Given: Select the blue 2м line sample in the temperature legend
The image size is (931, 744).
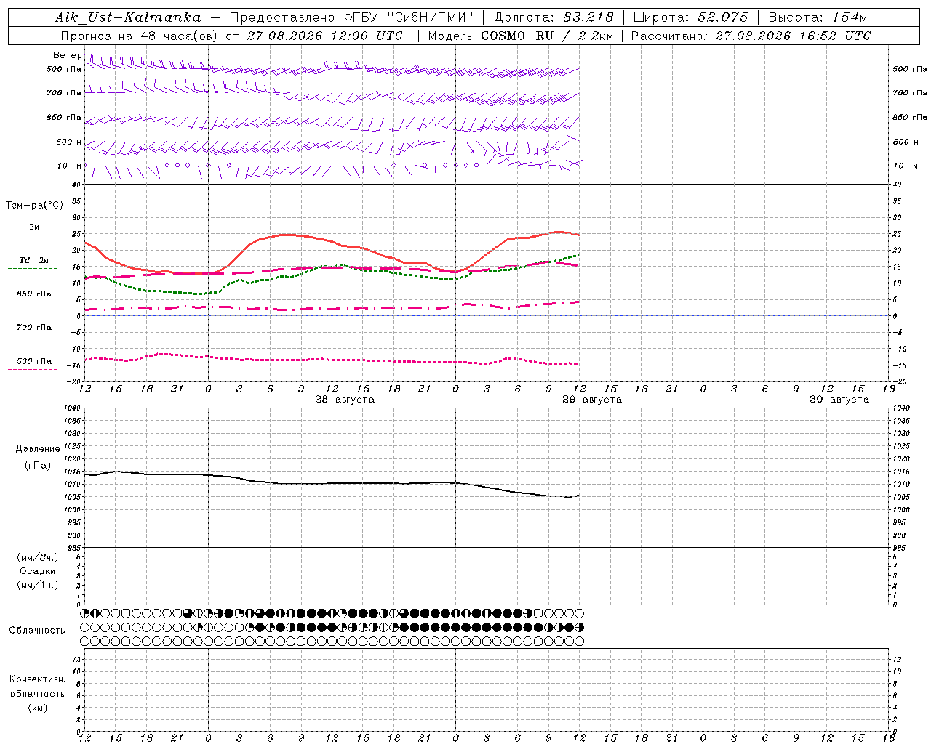Looking at the screenshot, I should click(x=33, y=235).
